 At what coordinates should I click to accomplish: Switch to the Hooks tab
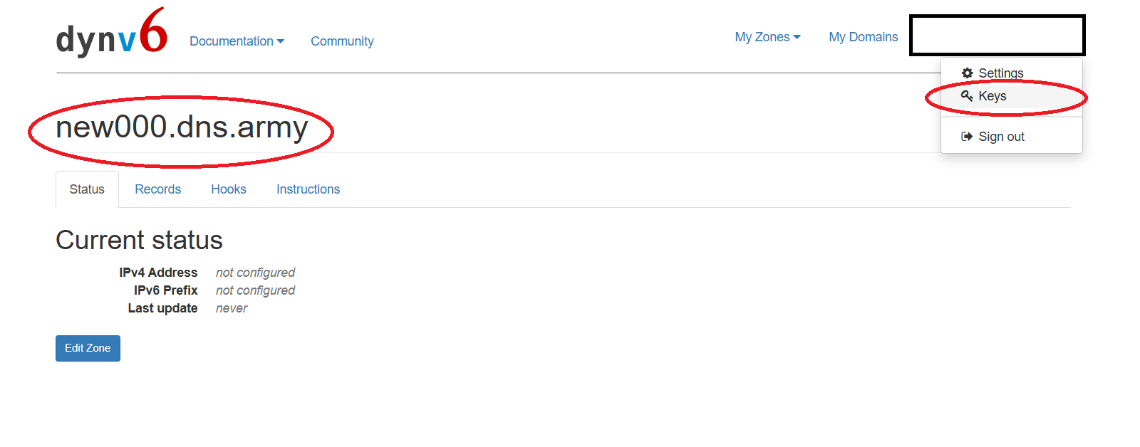[x=229, y=189]
